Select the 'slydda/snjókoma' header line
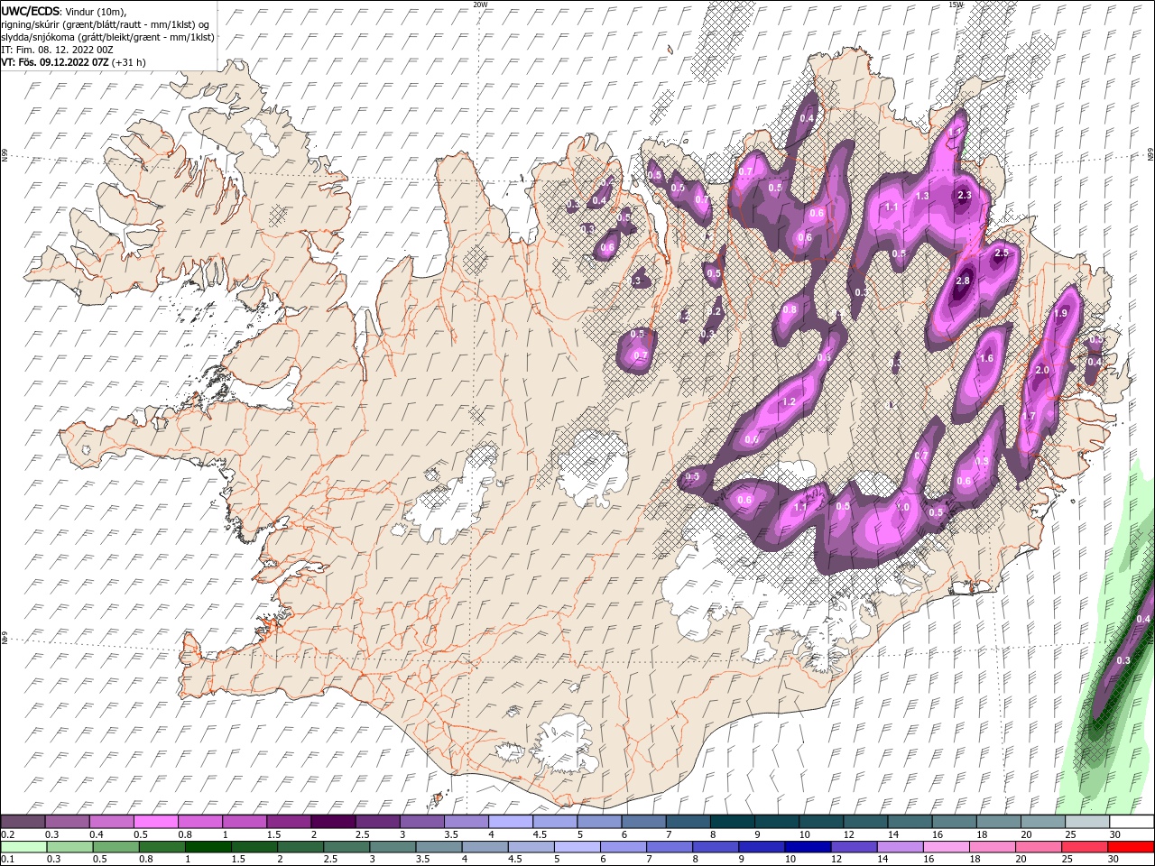1155x866 pixels. coord(108,37)
